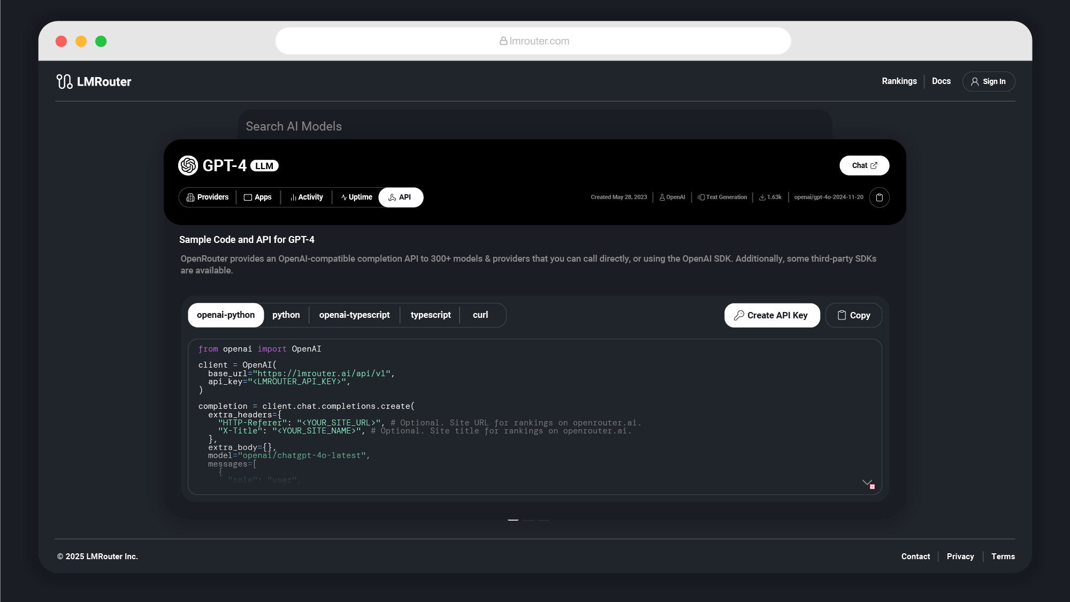Viewport: 1070px width, 602px height.
Task: Select the API tab
Action: tap(400, 197)
